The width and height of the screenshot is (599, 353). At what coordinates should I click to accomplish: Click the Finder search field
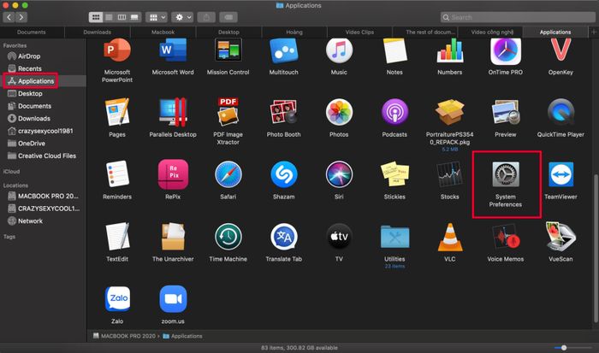coord(518,17)
